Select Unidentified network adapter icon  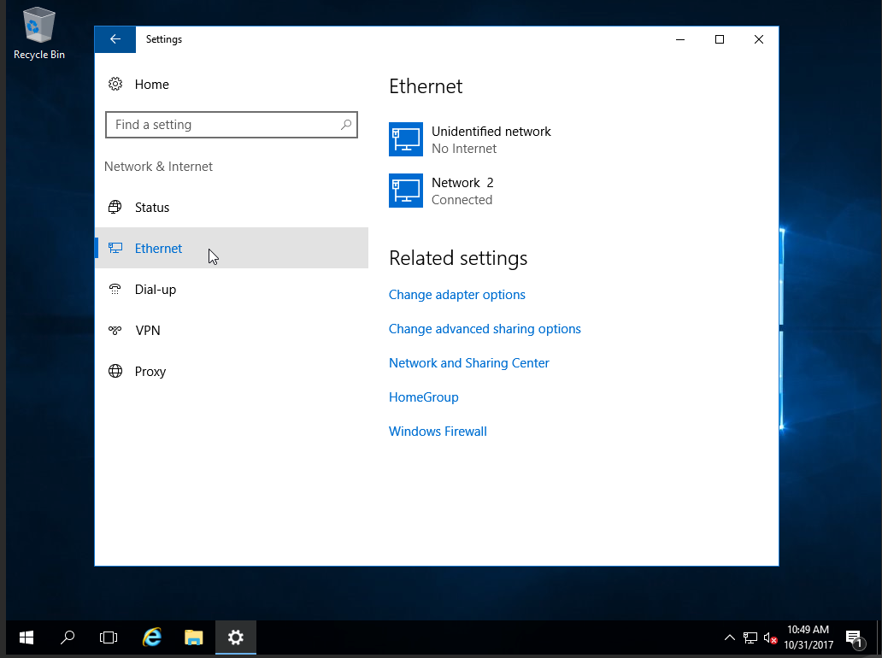(406, 139)
